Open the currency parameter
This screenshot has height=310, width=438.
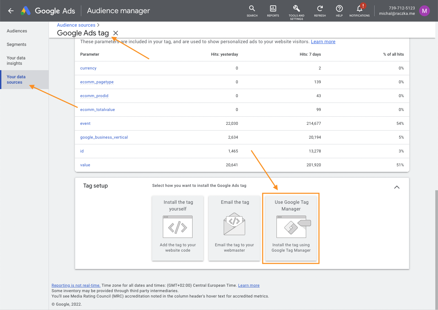(88, 68)
